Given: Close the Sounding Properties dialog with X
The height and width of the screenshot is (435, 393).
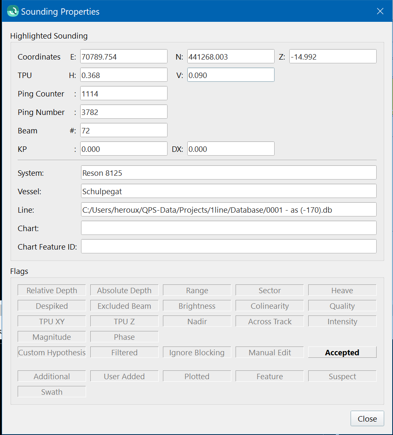Looking at the screenshot, I should coord(380,11).
